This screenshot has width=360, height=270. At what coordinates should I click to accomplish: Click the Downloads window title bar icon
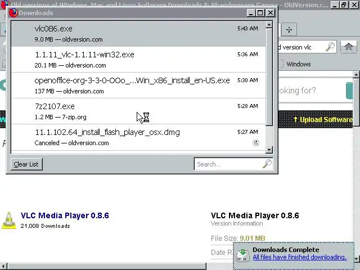[x=13, y=13]
